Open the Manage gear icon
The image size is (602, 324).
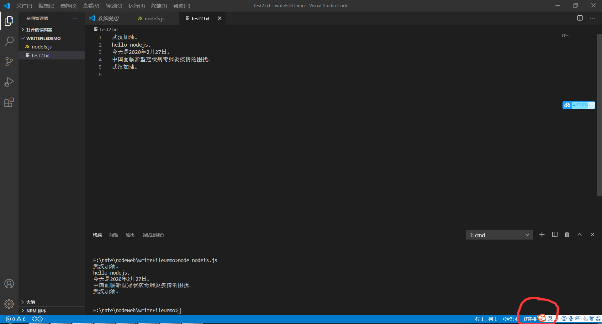click(9, 303)
